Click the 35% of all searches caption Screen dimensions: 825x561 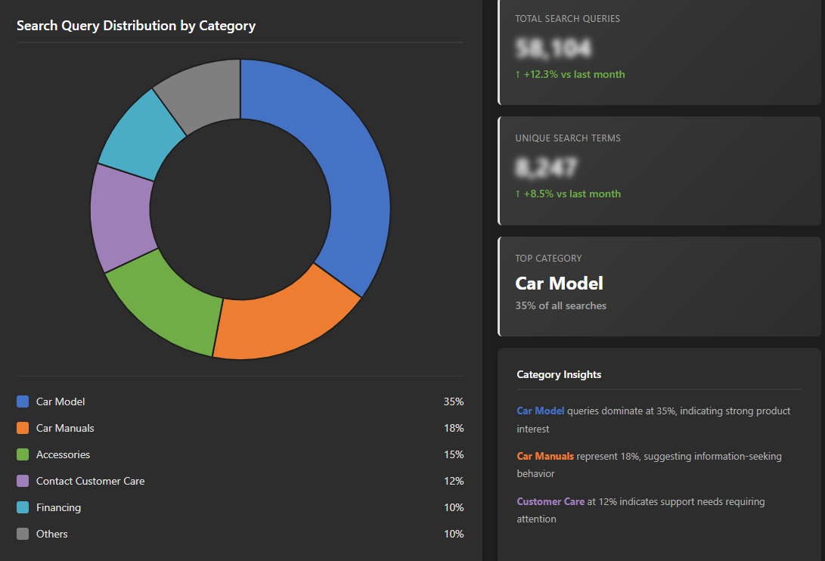pos(560,305)
